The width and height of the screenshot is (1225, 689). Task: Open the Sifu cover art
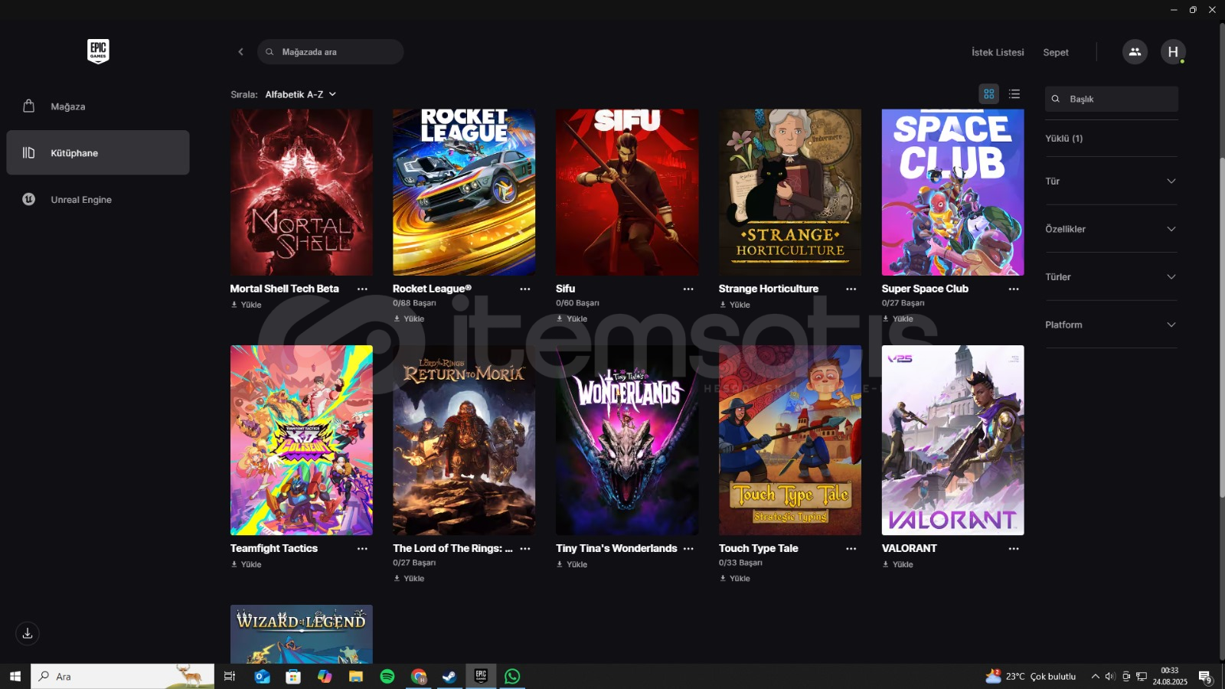[x=627, y=192]
